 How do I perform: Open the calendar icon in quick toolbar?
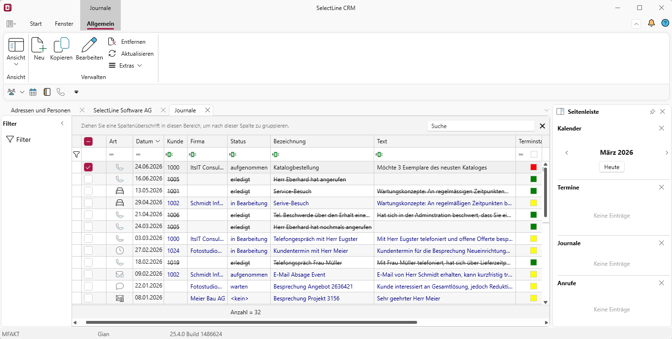click(x=33, y=92)
